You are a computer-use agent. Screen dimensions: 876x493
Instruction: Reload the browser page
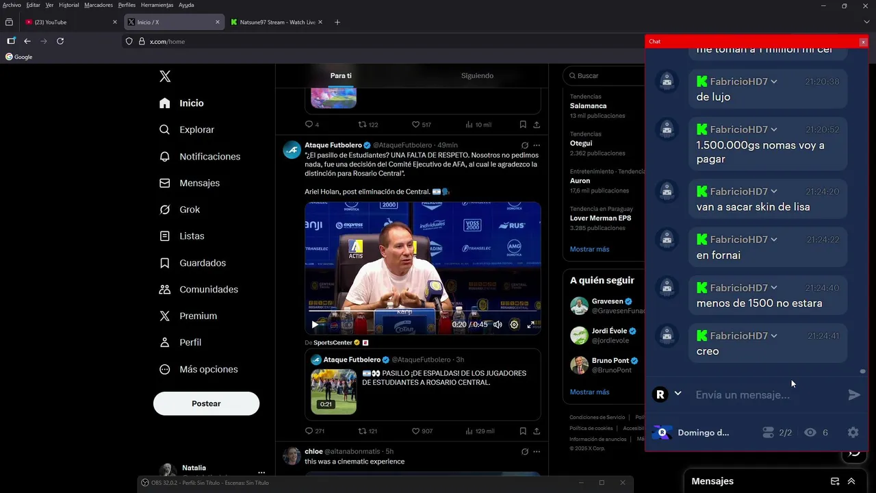[x=60, y=41]
